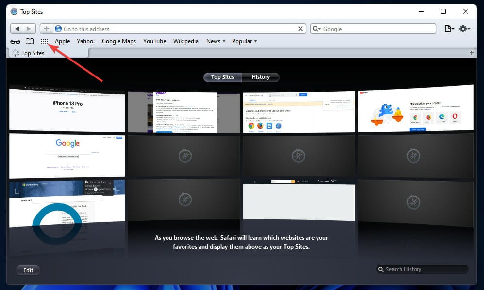Open the page menu icon
Screen dimensions: 484x290
(449, 29)
